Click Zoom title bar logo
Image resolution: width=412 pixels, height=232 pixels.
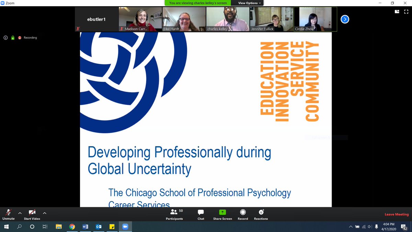3,3
